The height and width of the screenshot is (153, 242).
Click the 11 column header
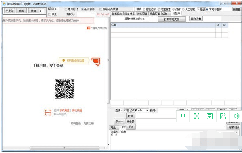pos(219,25)
